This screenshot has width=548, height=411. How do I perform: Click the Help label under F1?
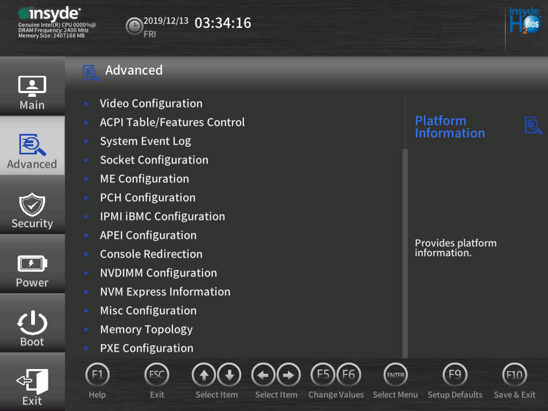click(97, 395)
